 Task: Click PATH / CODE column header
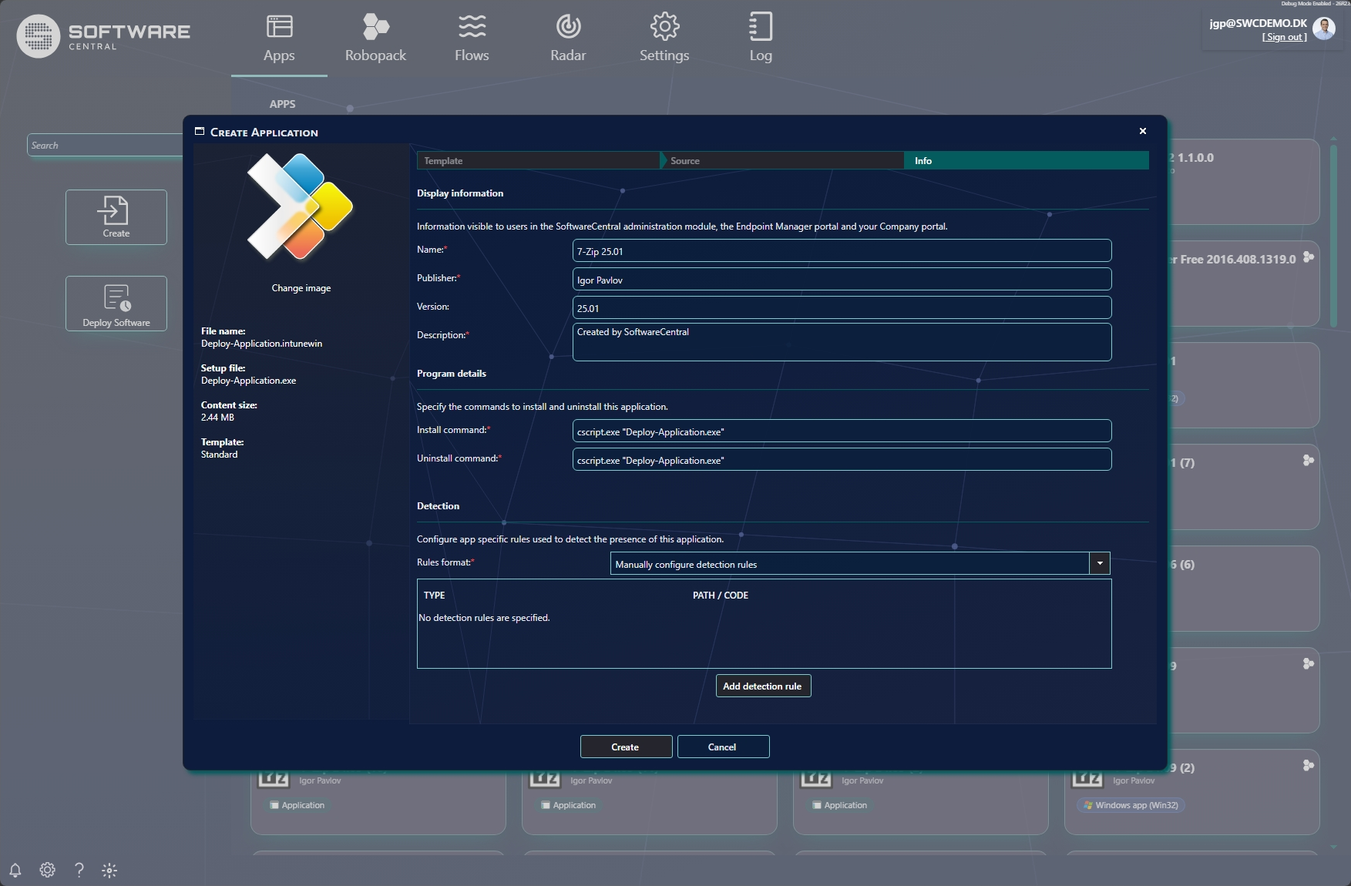pos(721,596)
